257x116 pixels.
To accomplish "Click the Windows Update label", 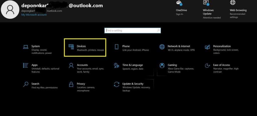I will point(208,12).
